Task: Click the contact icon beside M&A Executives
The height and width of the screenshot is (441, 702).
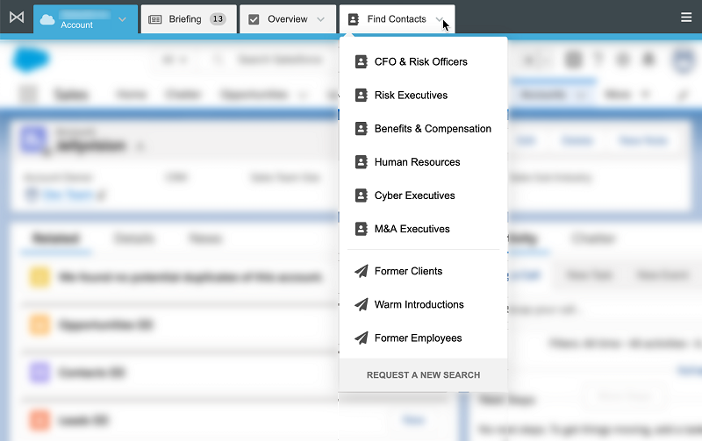Action: pos(361,229)
